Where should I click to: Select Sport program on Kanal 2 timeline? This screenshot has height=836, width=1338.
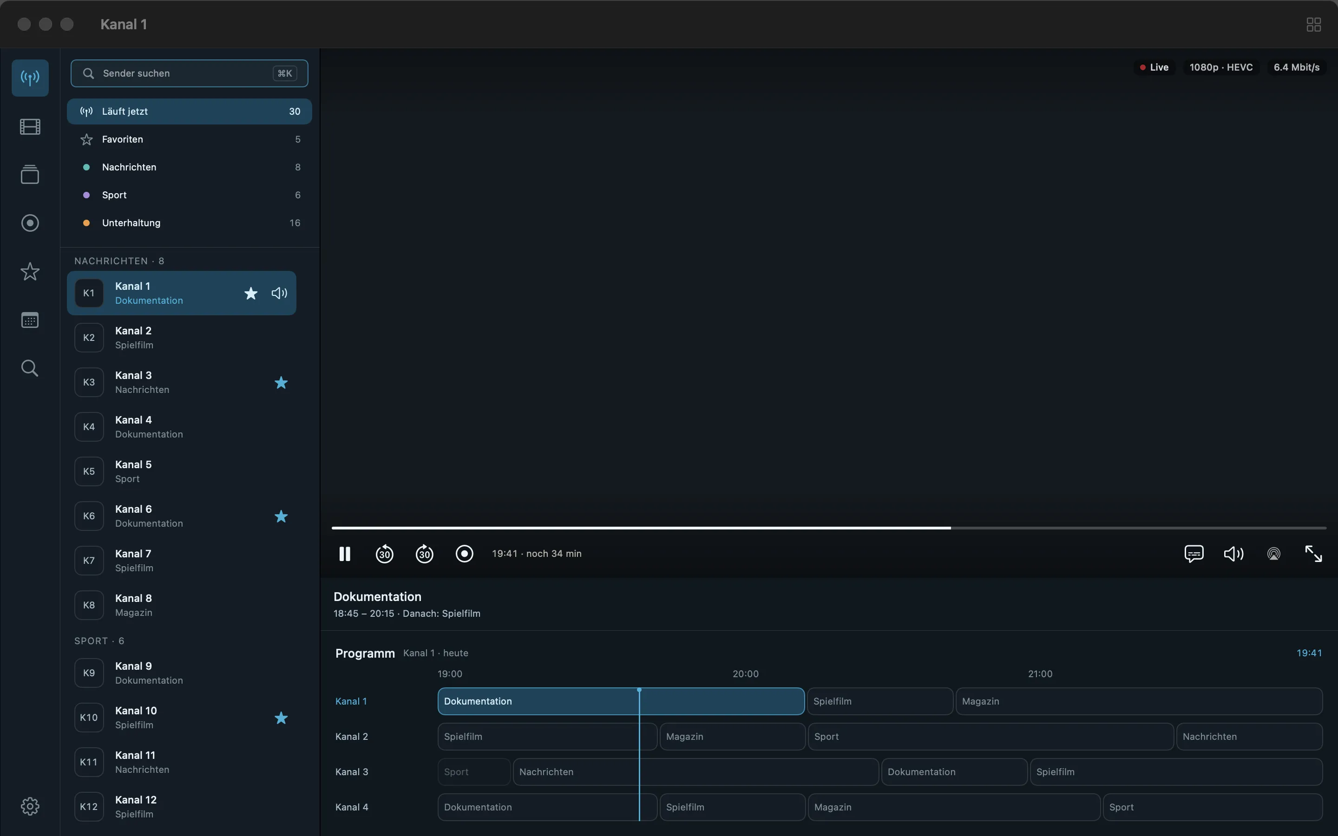(990, 737)
